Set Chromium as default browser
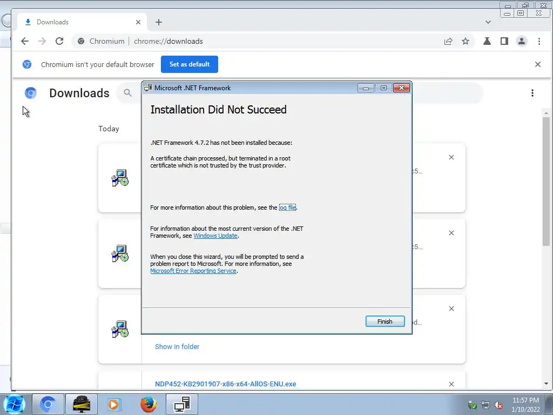The width and height of the screenshot is (553, 415). click(x=190, y=64)
